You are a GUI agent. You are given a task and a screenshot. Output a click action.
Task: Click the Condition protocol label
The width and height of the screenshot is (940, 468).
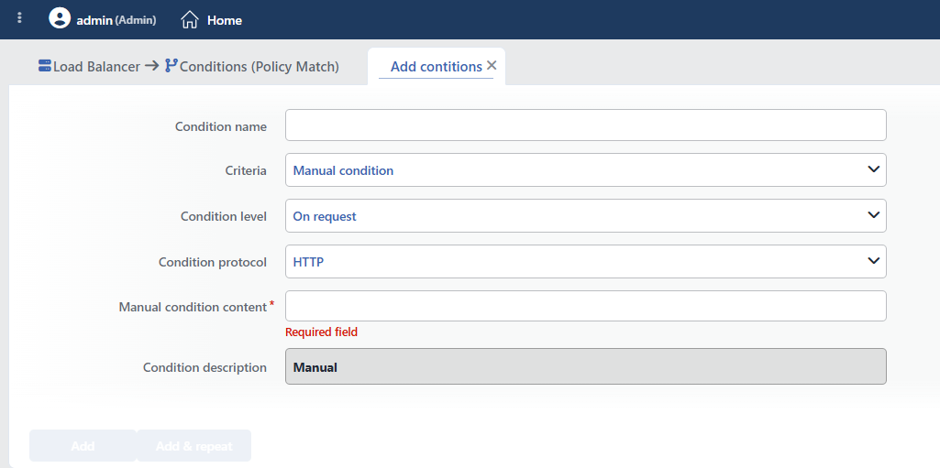[x=213, y=262]
